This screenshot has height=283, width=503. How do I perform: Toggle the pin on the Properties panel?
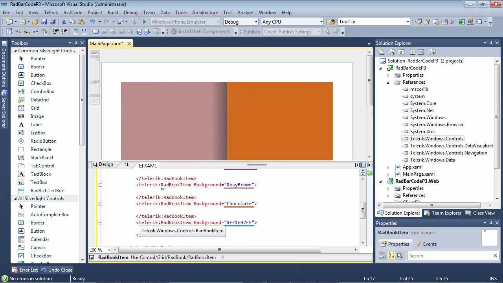491,223
